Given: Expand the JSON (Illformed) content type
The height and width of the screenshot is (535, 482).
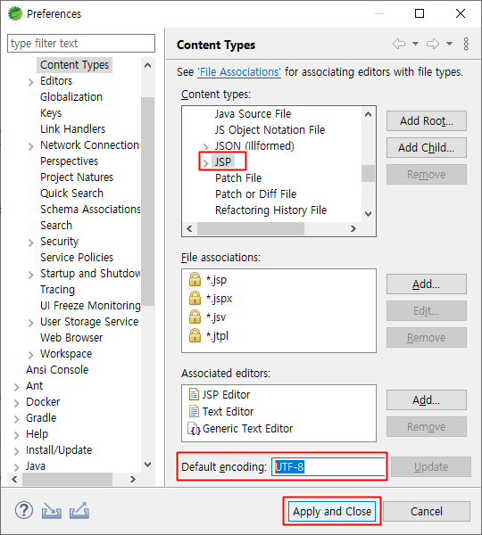Looking at the screenshot, I should coord(205,147).
